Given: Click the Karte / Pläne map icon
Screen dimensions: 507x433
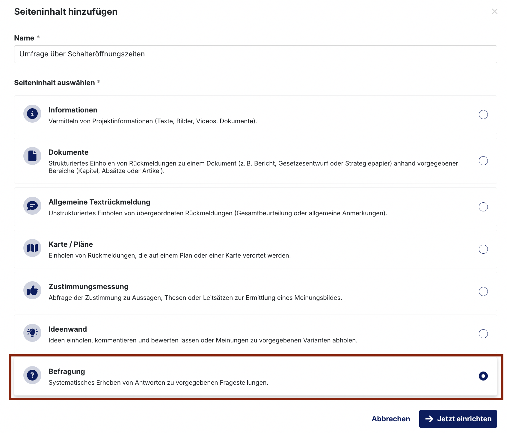Looking at the screenshot, I should (x=32, y=248).
